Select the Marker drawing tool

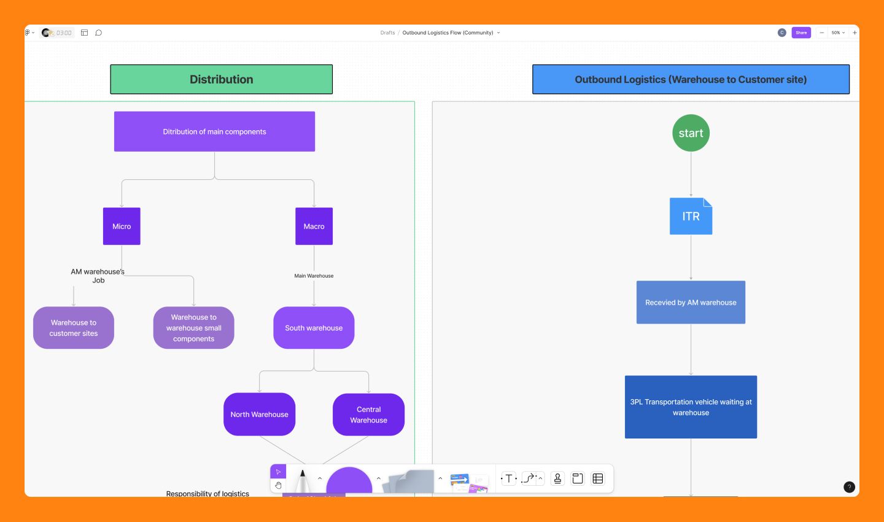pyautogui.click(x=303, y=478)
